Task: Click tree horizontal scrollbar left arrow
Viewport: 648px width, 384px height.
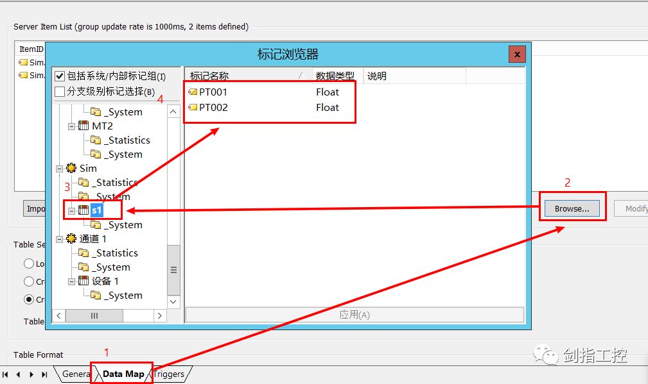Action: click(x=58, y=315)
